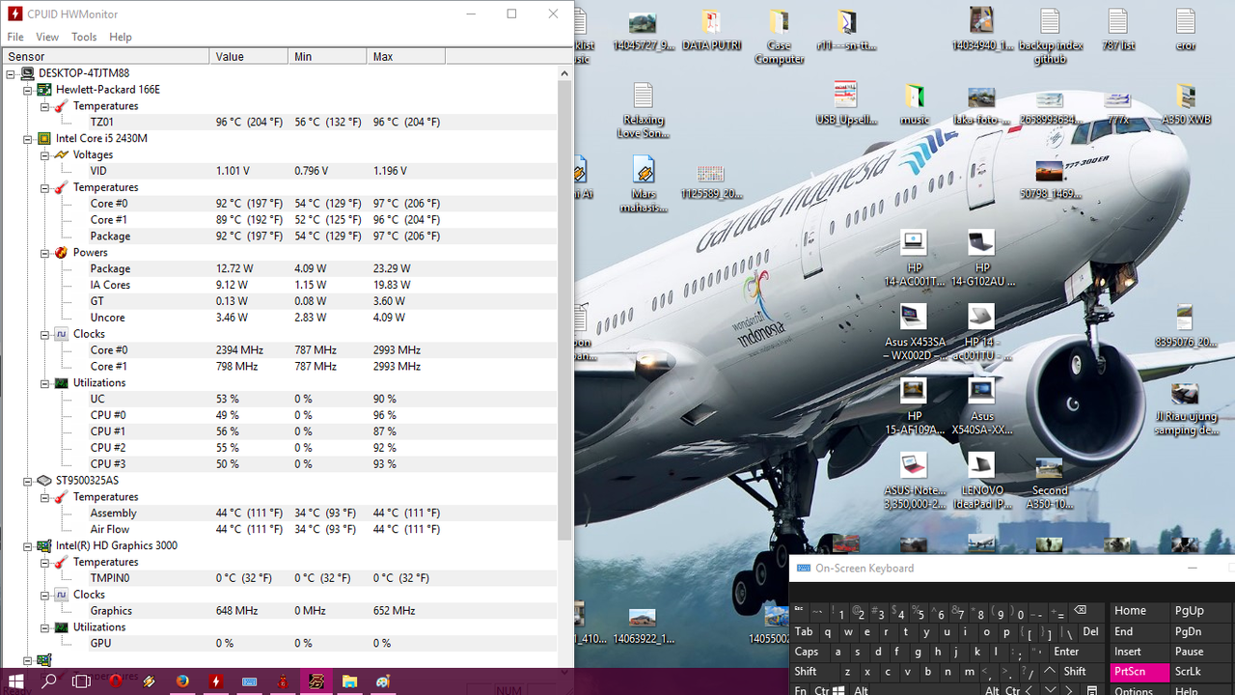
Task: Switch to Paint on the taskbar
Action: pyautogui.click(x=383, y=681)
